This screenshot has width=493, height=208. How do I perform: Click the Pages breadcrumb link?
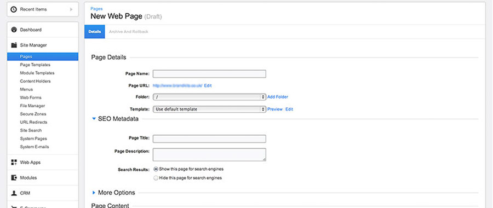tap(96, 9)
